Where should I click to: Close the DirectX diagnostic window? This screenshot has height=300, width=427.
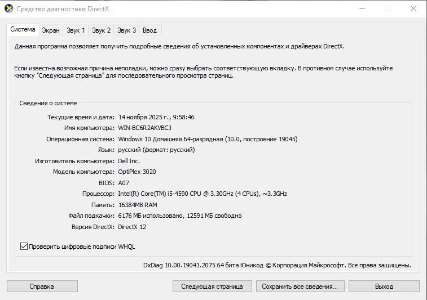(413, 8)
